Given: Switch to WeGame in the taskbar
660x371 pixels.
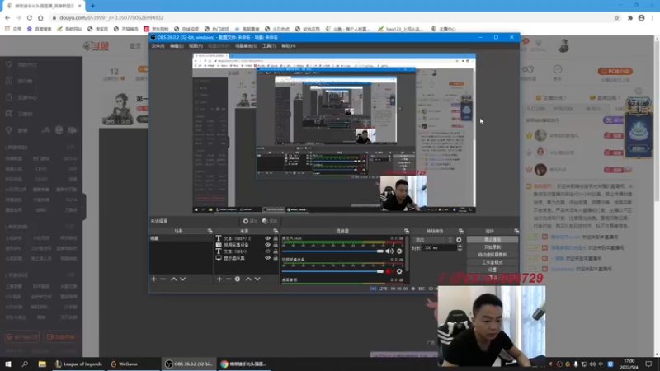Looking at the screenshot, I should 125,364.
